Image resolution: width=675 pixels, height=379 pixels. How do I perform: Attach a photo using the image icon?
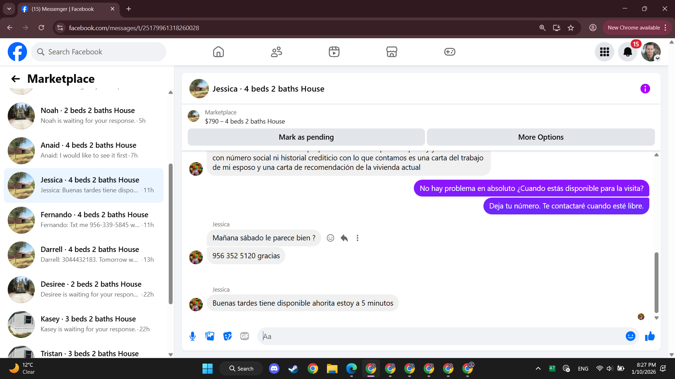click(210, 336)
